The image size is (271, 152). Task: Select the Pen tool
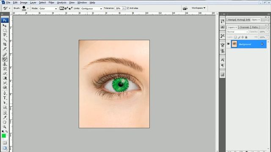pyautogui.click(x=5, y=93)
